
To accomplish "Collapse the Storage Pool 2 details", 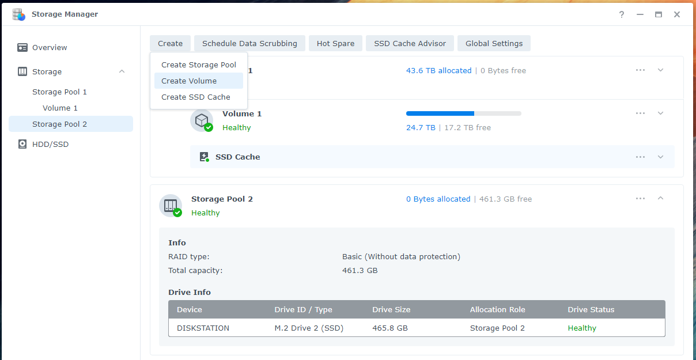I will [660, 198].
